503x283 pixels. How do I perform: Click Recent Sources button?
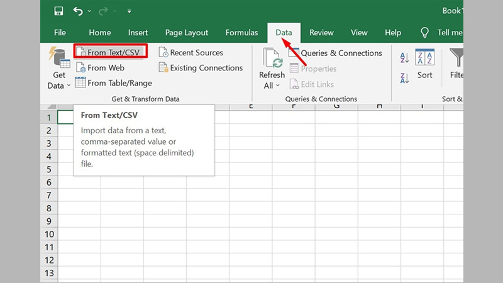click(x=191, y=52)
